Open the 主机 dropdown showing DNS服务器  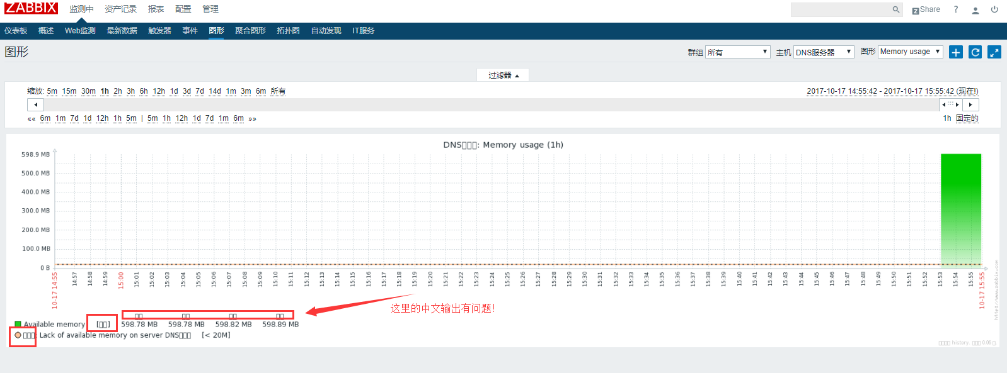tap(824, 52)
